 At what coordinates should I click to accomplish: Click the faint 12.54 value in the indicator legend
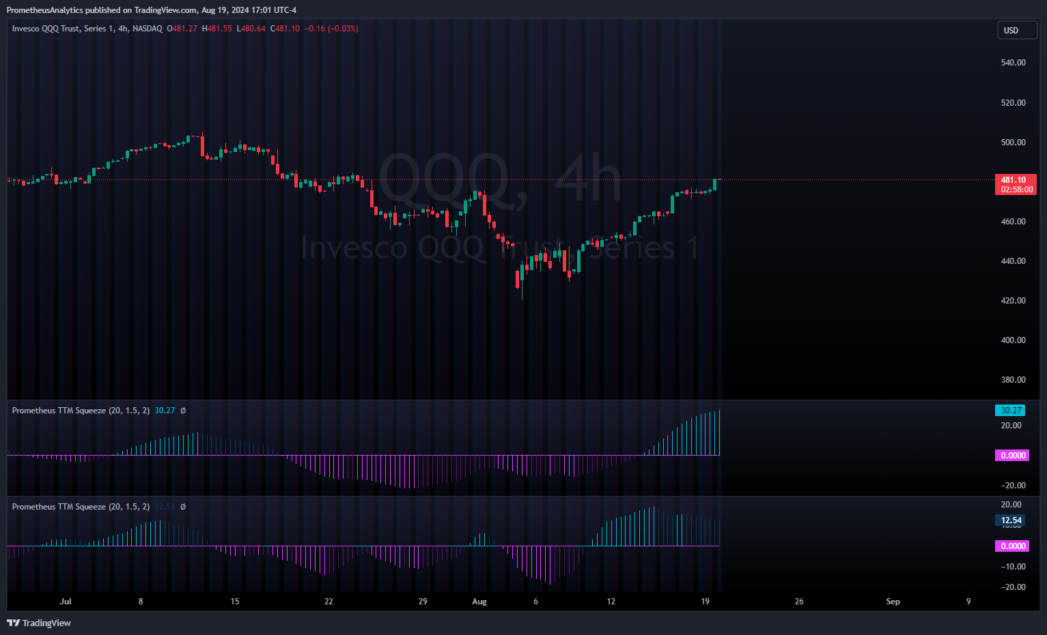tap(165, 507)
